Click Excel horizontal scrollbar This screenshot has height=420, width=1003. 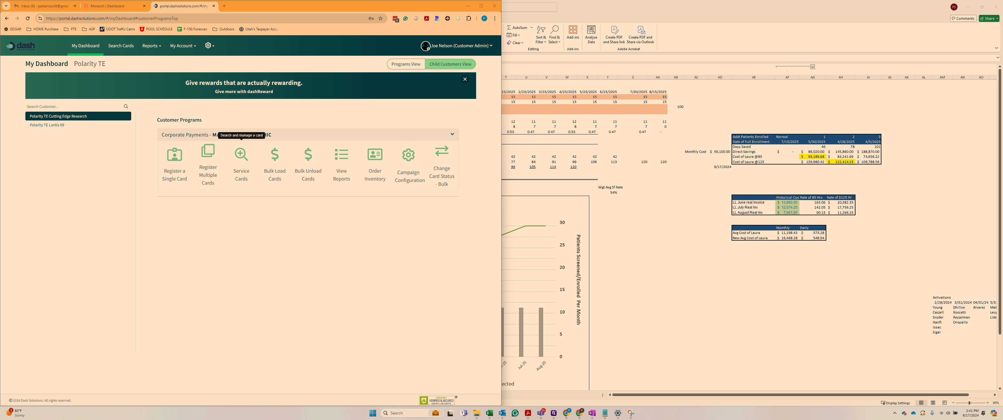(x=790, y=395)
